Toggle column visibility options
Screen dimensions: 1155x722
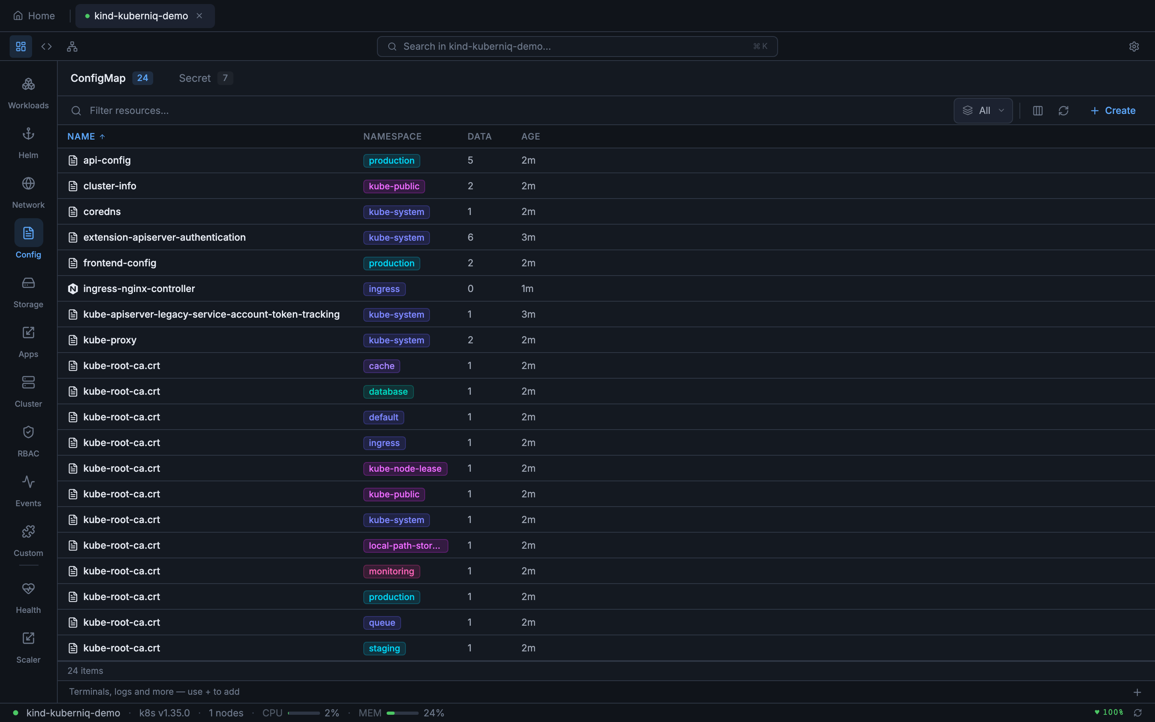point(1037,110)
